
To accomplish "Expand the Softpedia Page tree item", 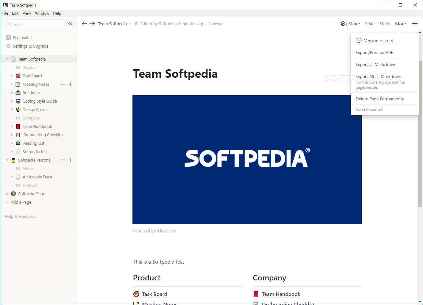I will tap(7, 194).
